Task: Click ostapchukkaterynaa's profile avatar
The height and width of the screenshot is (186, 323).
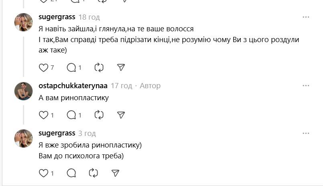Action: [24, 91]
